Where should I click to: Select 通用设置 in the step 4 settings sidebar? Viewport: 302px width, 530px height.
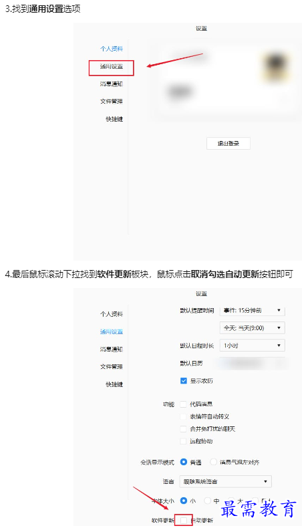pos(112,332)
